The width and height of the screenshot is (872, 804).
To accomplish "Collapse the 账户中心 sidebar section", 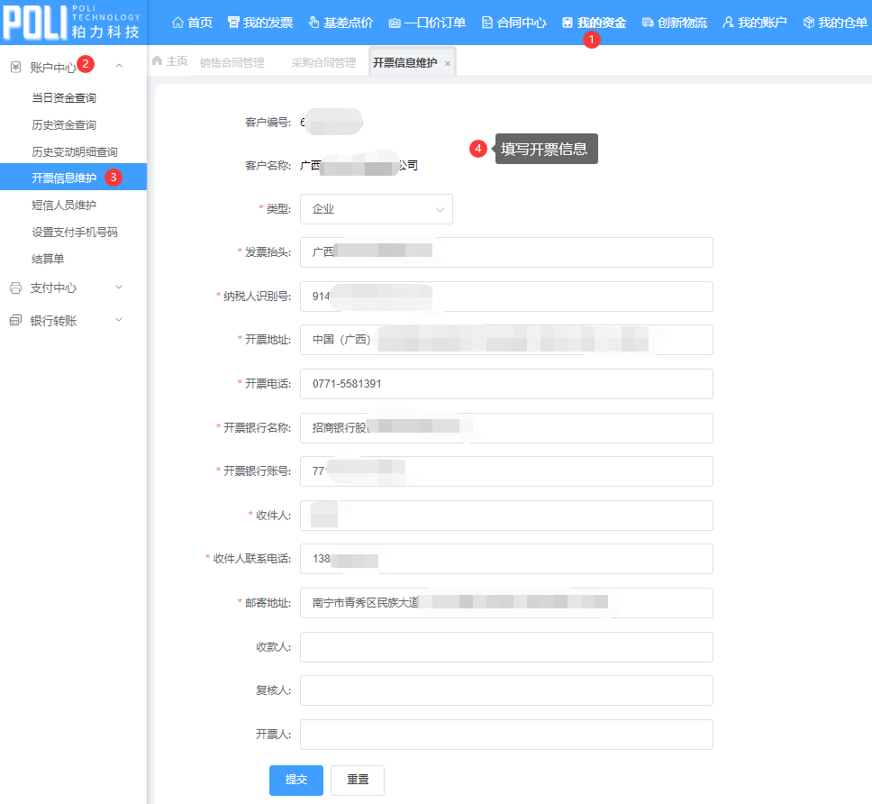I will 119,67.
